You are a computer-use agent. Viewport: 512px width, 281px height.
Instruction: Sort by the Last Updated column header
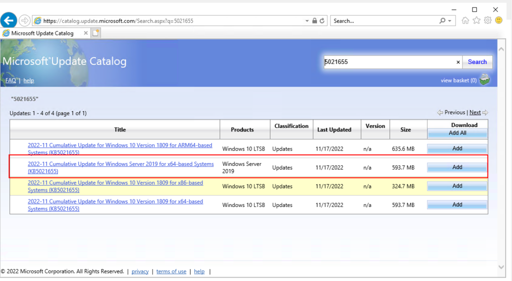tap(337, 129)
